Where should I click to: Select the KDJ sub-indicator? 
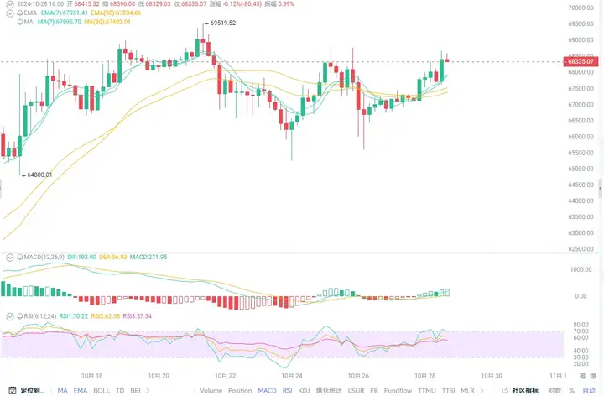[304, 391]
